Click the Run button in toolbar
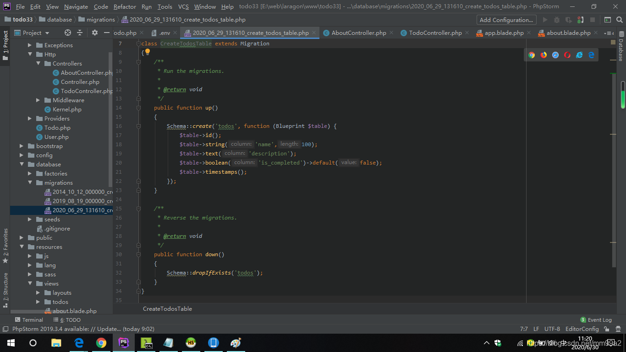This screenshot has width=626, height=352. point(545,20)
